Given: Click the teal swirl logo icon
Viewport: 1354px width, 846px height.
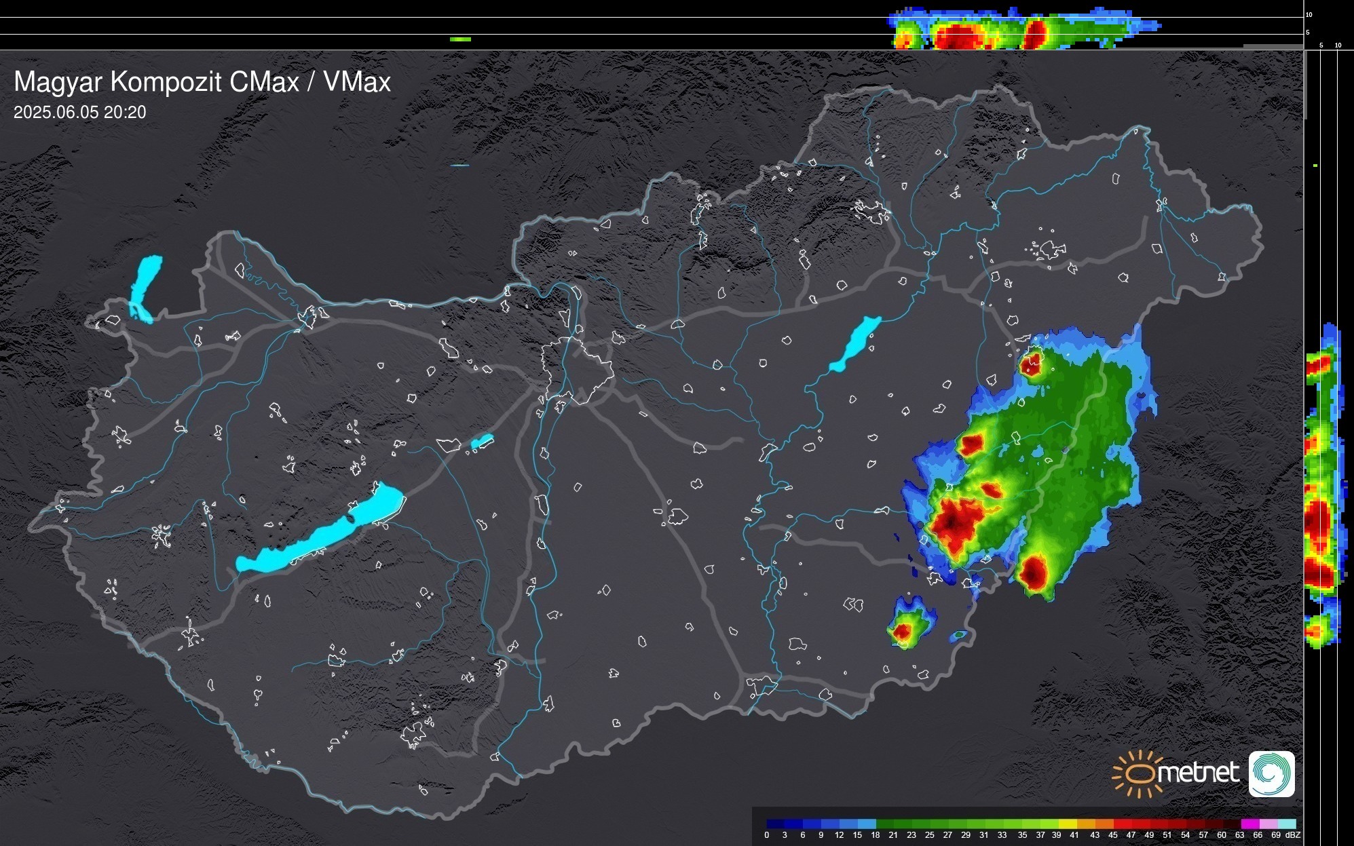Looking at the screenshot, I should coord(1271,773).
